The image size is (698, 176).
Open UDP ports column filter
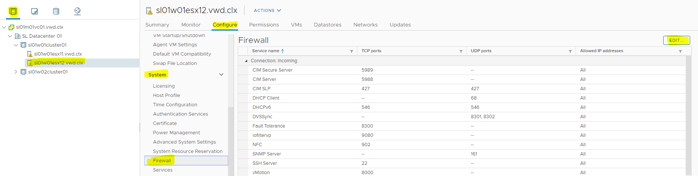click(570, 51)
